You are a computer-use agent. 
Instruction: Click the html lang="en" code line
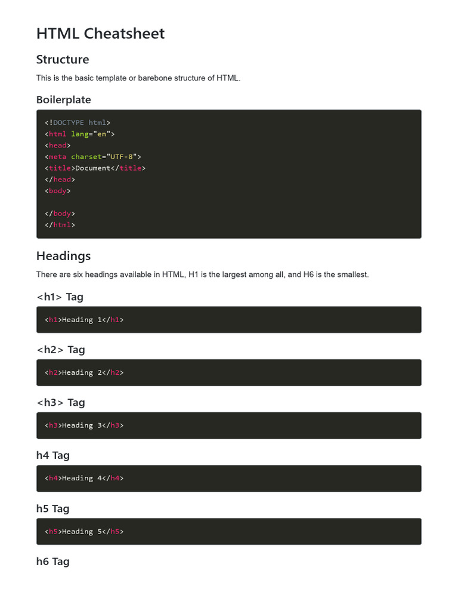[80, 134]
